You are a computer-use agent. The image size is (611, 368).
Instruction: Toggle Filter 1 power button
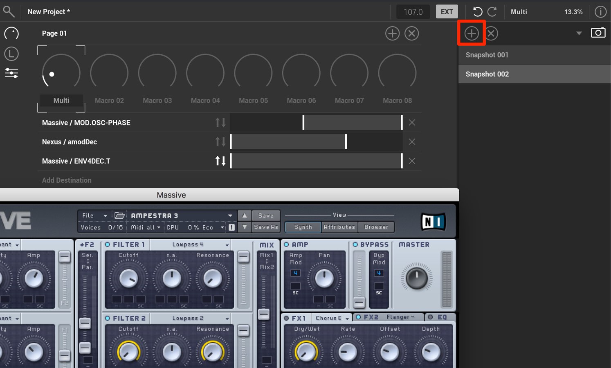[108, 245]
